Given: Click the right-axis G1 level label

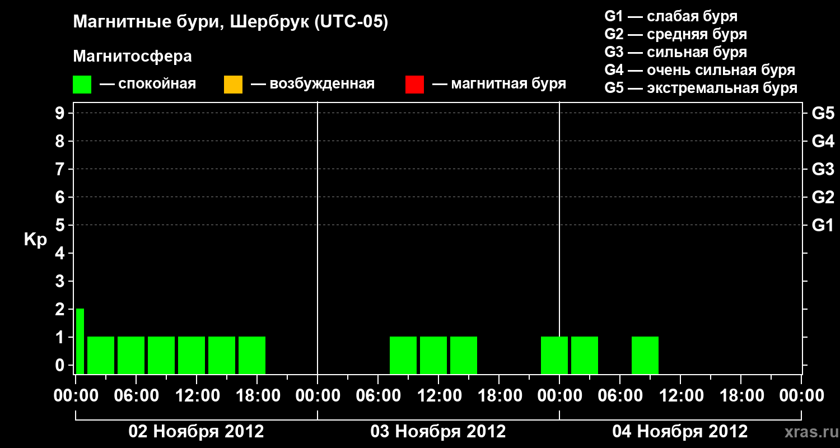Looking at the screenshot, I should [823, 226].
